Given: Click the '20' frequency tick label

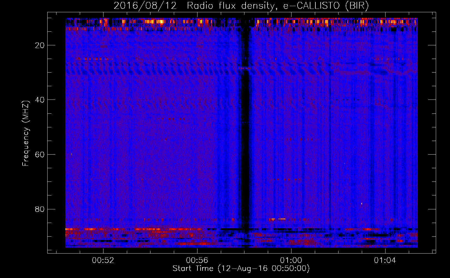Looking at the screenshot, I should 40,45.
